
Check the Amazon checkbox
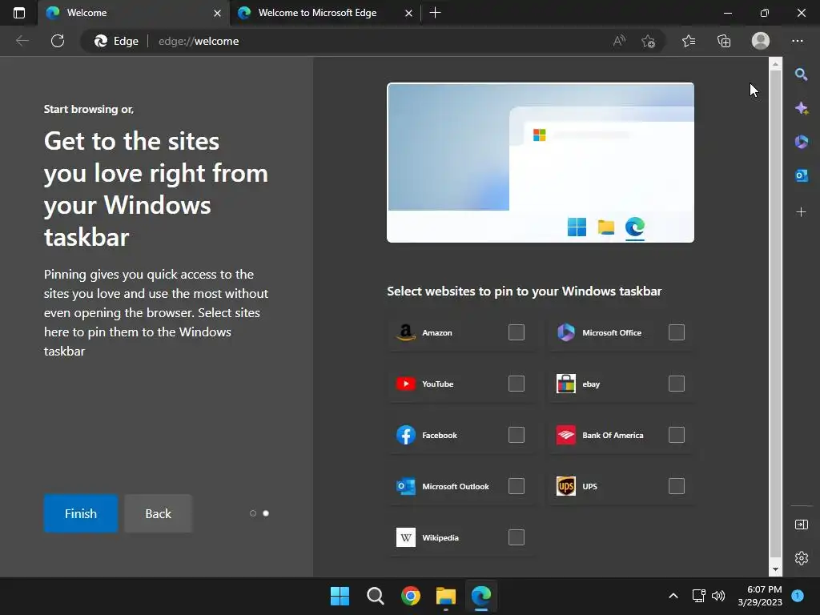(x=517, y=332)
